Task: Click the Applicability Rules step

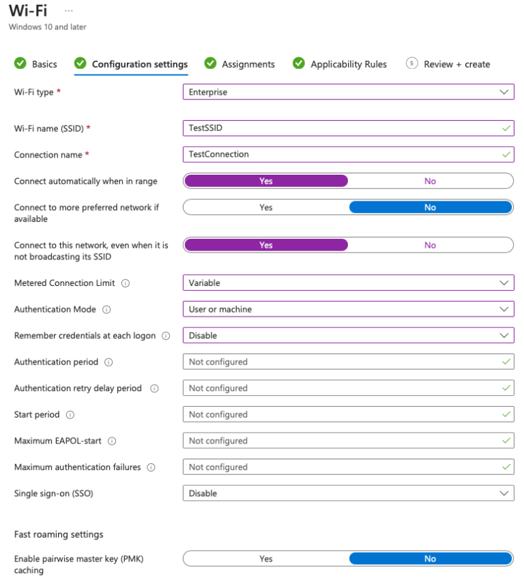Action: click(x=349, y=63)
